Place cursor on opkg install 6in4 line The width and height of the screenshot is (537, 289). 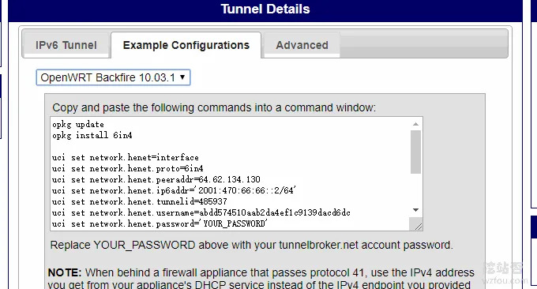pyautogui.click(x=92, y=135)
